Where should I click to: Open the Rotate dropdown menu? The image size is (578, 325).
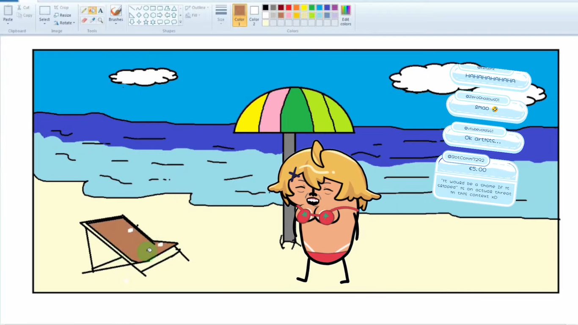click(x=65, y=23)
